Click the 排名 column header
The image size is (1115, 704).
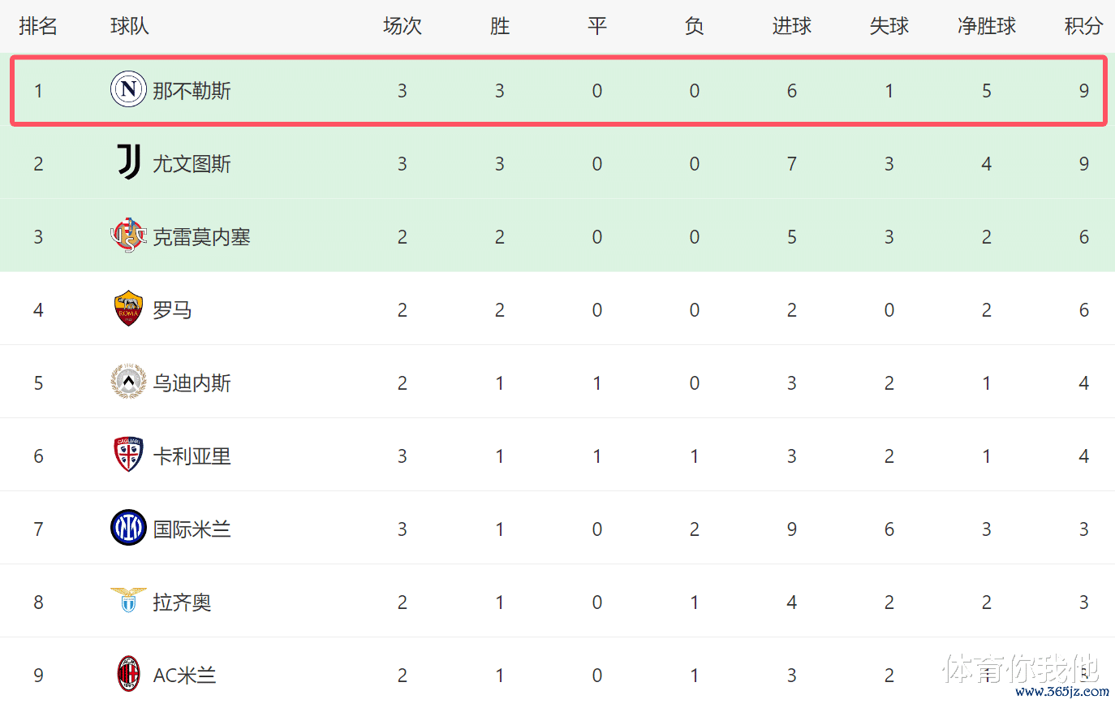(38, 26)
